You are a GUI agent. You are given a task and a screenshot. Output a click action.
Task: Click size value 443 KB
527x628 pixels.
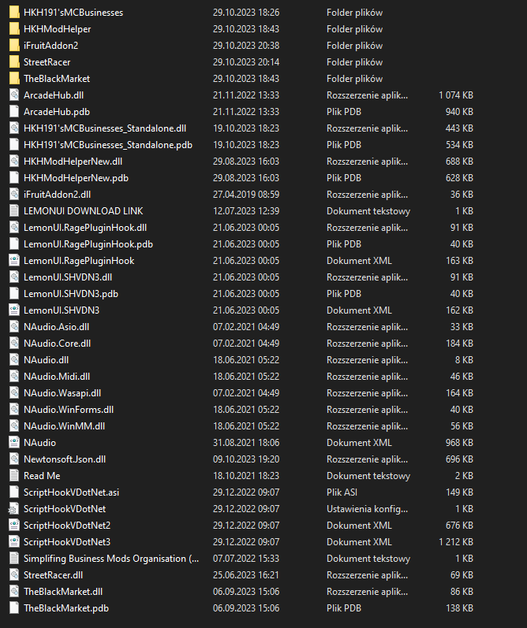460,128
